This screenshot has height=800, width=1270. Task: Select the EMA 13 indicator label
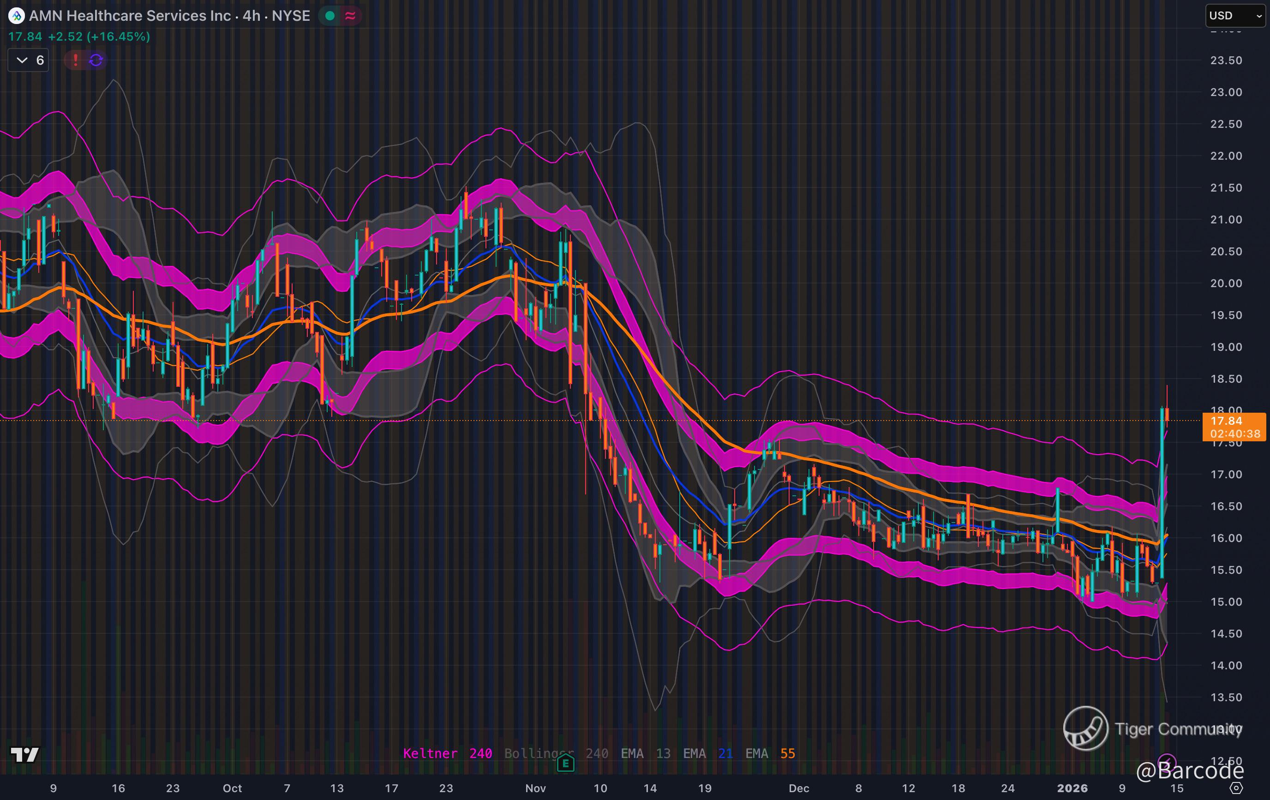click(645, 753)
